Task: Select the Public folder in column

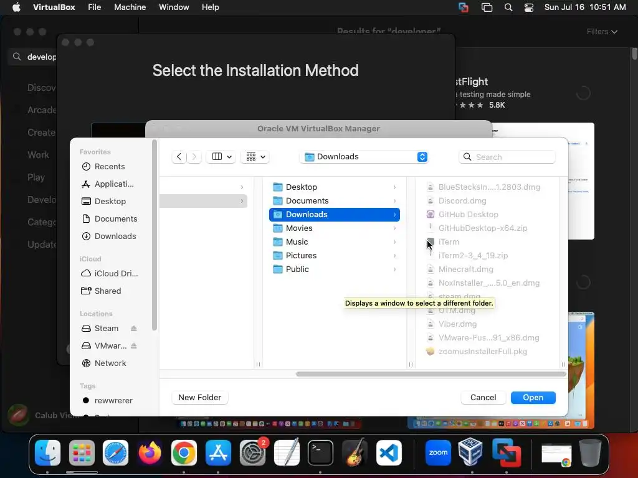Action: point(335,269)
